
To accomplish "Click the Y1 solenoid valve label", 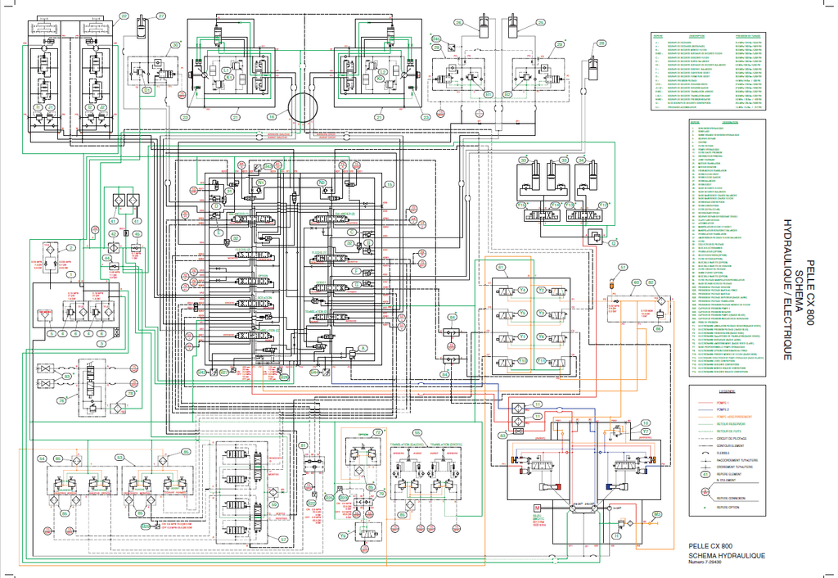I will coord(523,336).
